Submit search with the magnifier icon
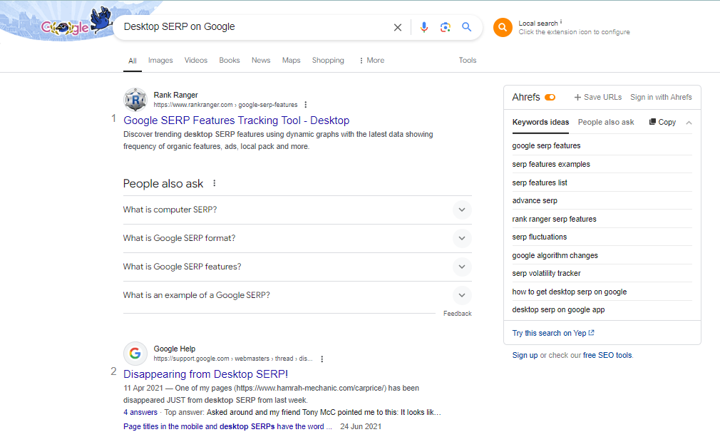 click(466, 27)
